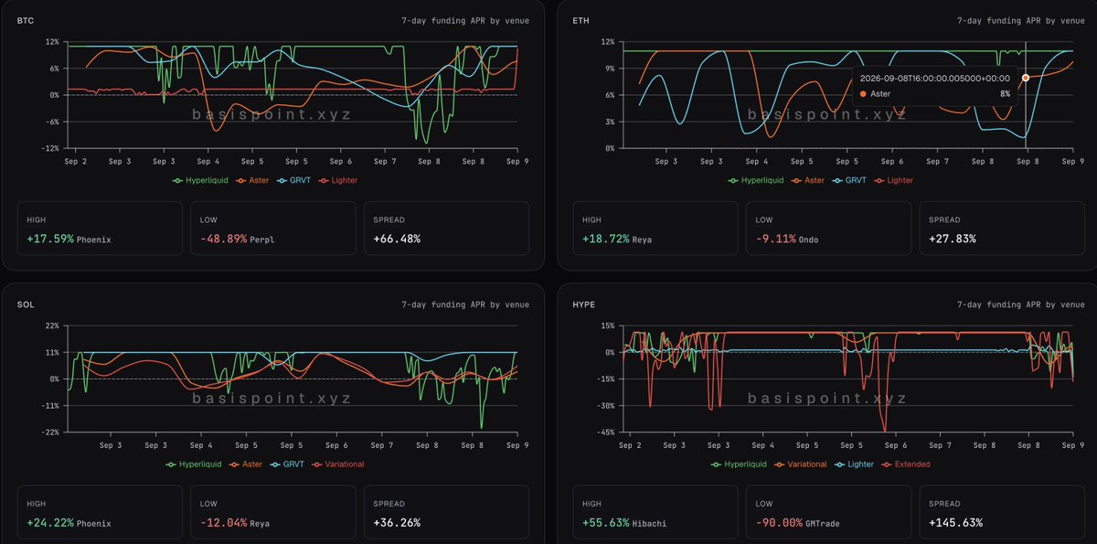The height and width of the screenshot is (544, 1097).
Task: Toggle Variational series in HYPE chart legend
Action: click(x=800, y=464)
